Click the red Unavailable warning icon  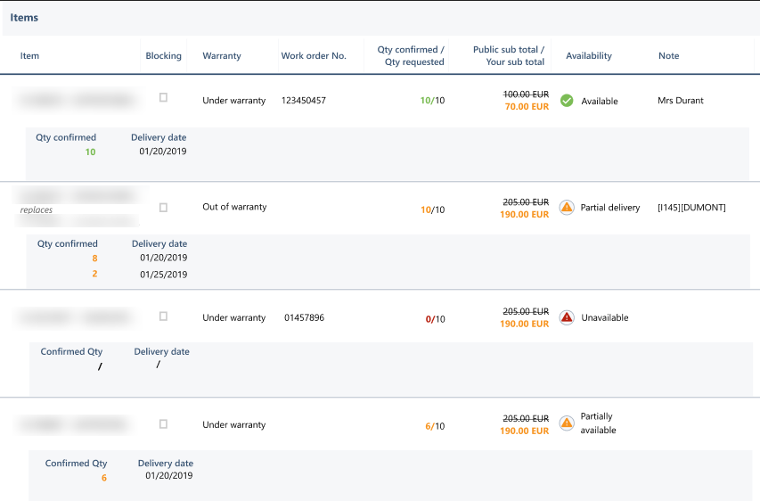566,317
